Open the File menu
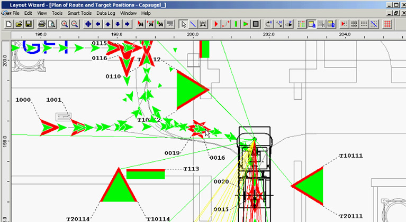The height and width of the screenshot is (222, 406). click(x=16, y=13)
